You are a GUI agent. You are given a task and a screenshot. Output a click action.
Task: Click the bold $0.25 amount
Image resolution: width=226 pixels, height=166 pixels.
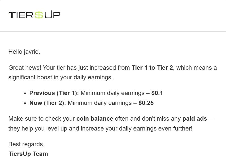click(146, 103)
